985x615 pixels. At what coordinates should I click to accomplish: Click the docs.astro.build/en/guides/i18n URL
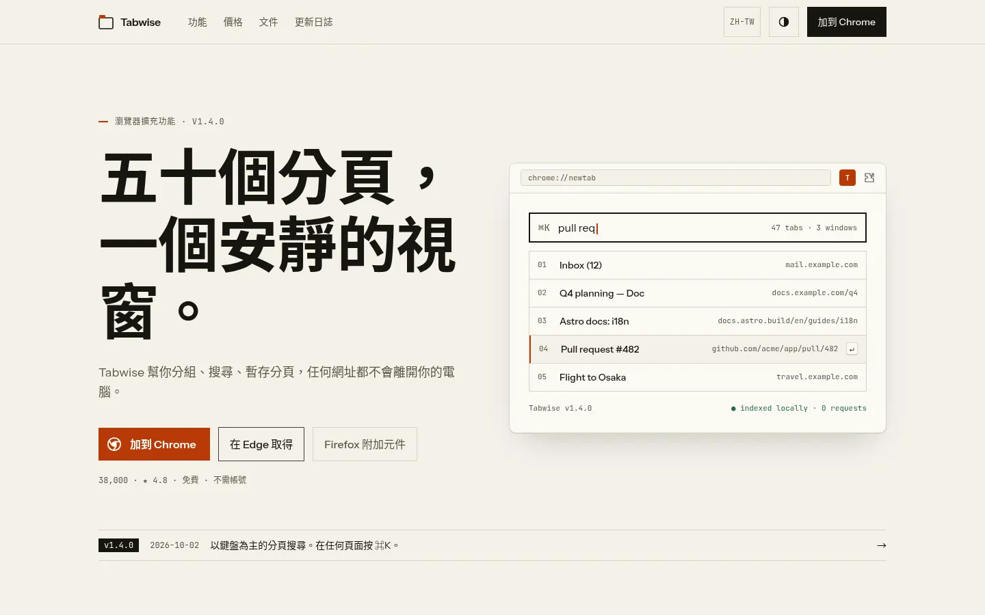pyautogui.click(x=787, y=321)
